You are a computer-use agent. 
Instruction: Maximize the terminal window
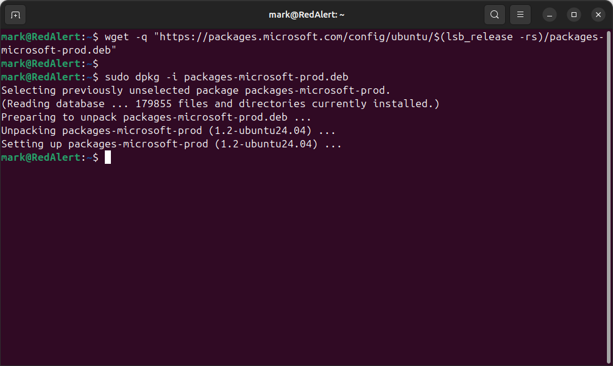pyautogui.click(x=574, y=14)
